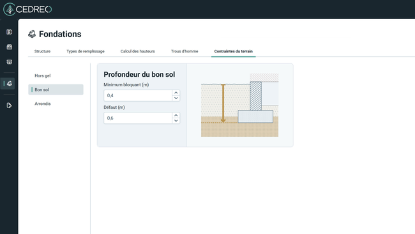Decrease Minimum bloquant value with down arrow
Screen dimensions: 415x234
pyautogui.click(x=176, y=98)
